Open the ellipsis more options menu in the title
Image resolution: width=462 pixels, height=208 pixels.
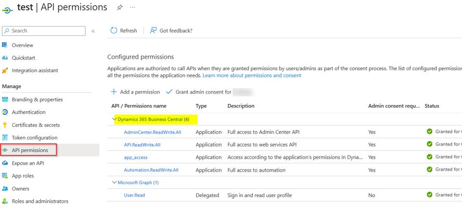[133, 8]
